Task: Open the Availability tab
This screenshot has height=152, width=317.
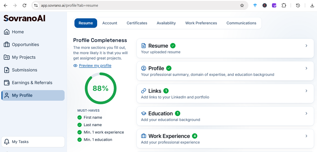Action: 166,23
